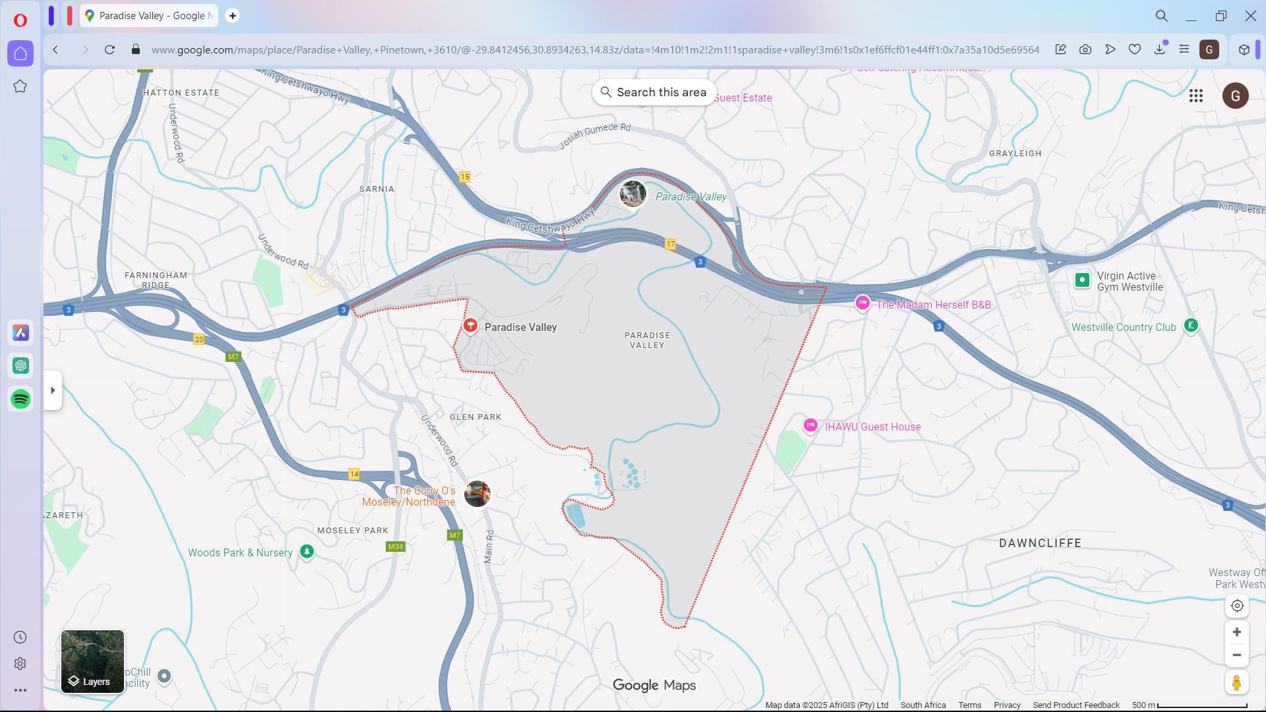Expand the collapsed side panel arrow
Image resolution: width=1266 pixels, height=712 pixels.
pyautogui.click(x=53, y=390)
